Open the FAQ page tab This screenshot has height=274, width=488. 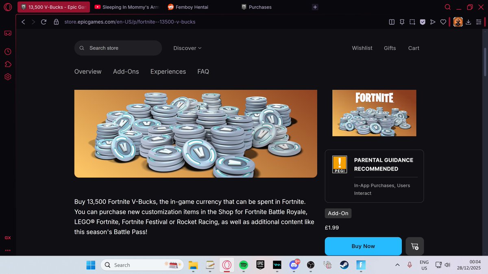(203, 71)
